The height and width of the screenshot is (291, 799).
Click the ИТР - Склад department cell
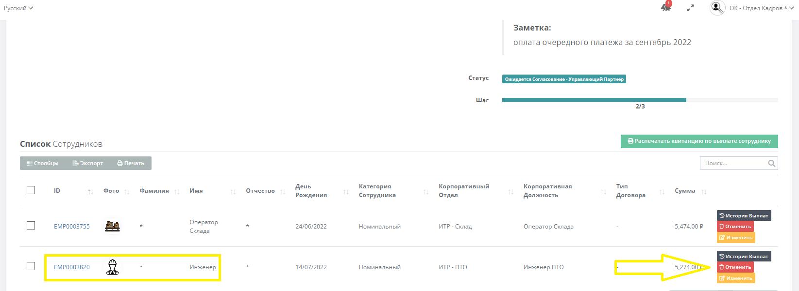point(455,226)
